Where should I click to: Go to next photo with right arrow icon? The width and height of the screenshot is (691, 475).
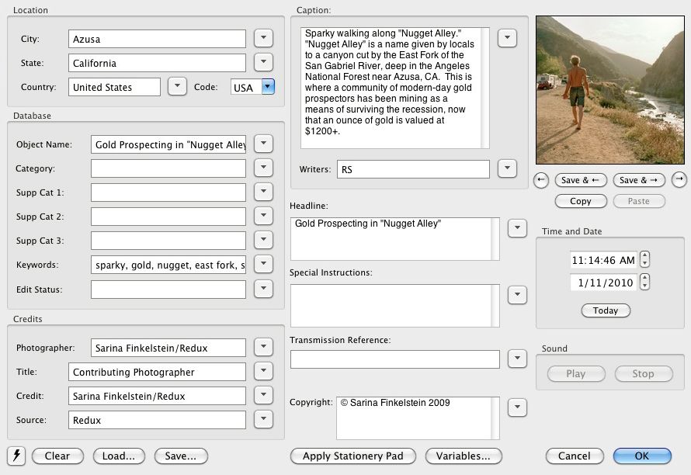pos(679,180)
